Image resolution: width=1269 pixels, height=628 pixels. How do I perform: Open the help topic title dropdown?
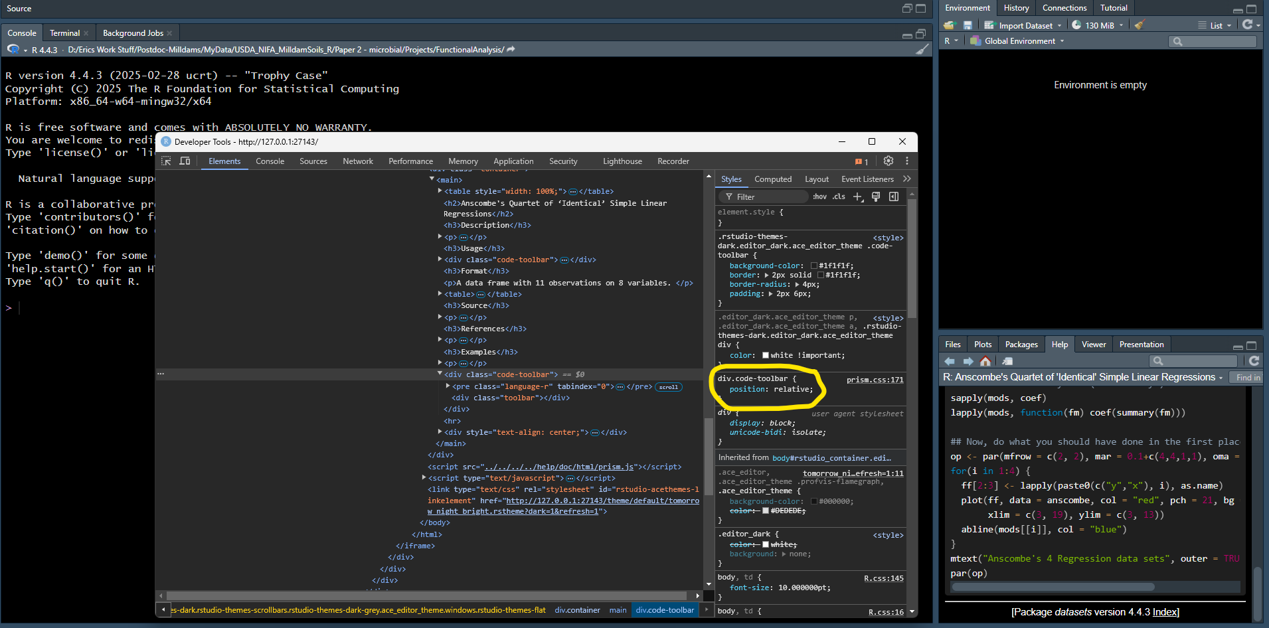click(1221, 378)
